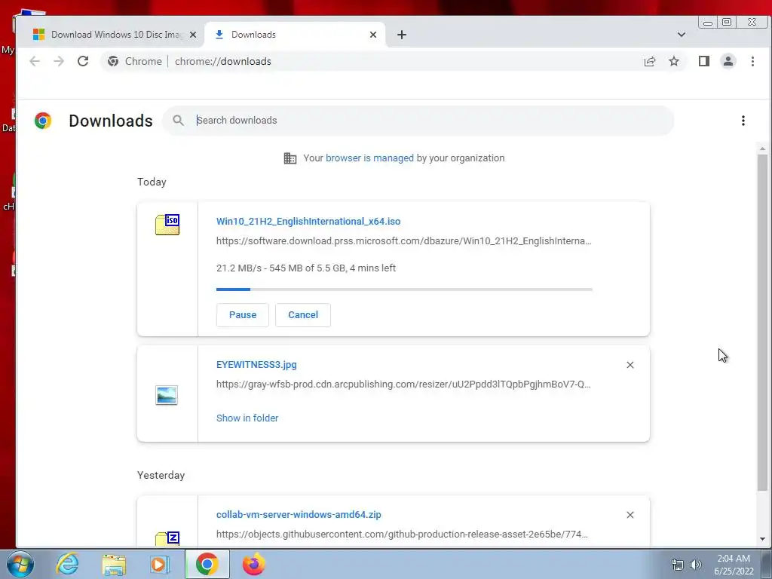
Task: Open the Windows Start menu
Action: coord(20,564)
